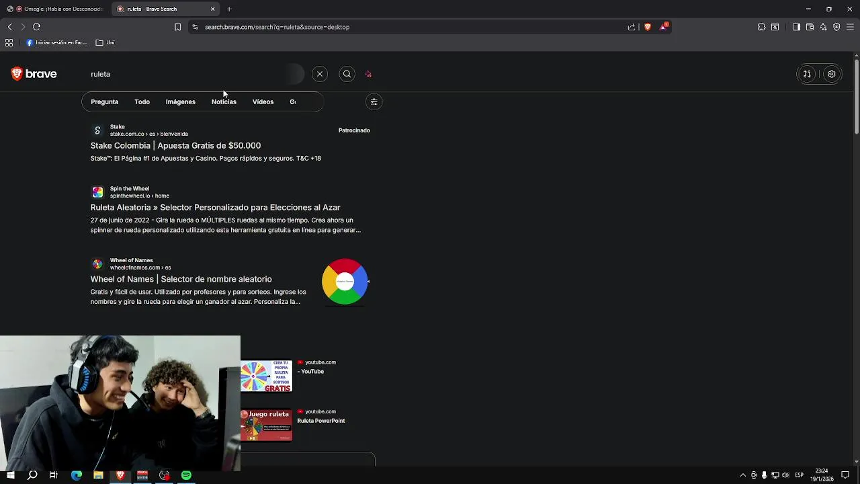
Task: Open Wheel of Names result title
Action: [x=181, y=279]
